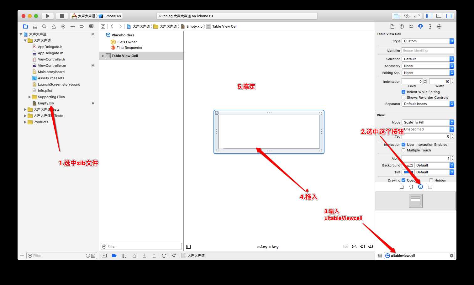
Task: Expand the Products group
Action: pos(25,122)
